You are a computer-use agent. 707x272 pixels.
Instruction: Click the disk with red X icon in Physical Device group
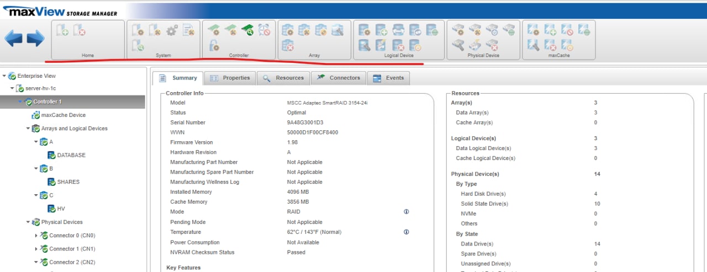(x=492, y=46)
